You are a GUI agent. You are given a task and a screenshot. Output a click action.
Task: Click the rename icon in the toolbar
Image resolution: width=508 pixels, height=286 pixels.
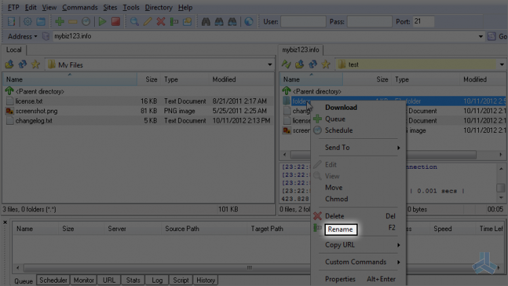pos(174,22)
